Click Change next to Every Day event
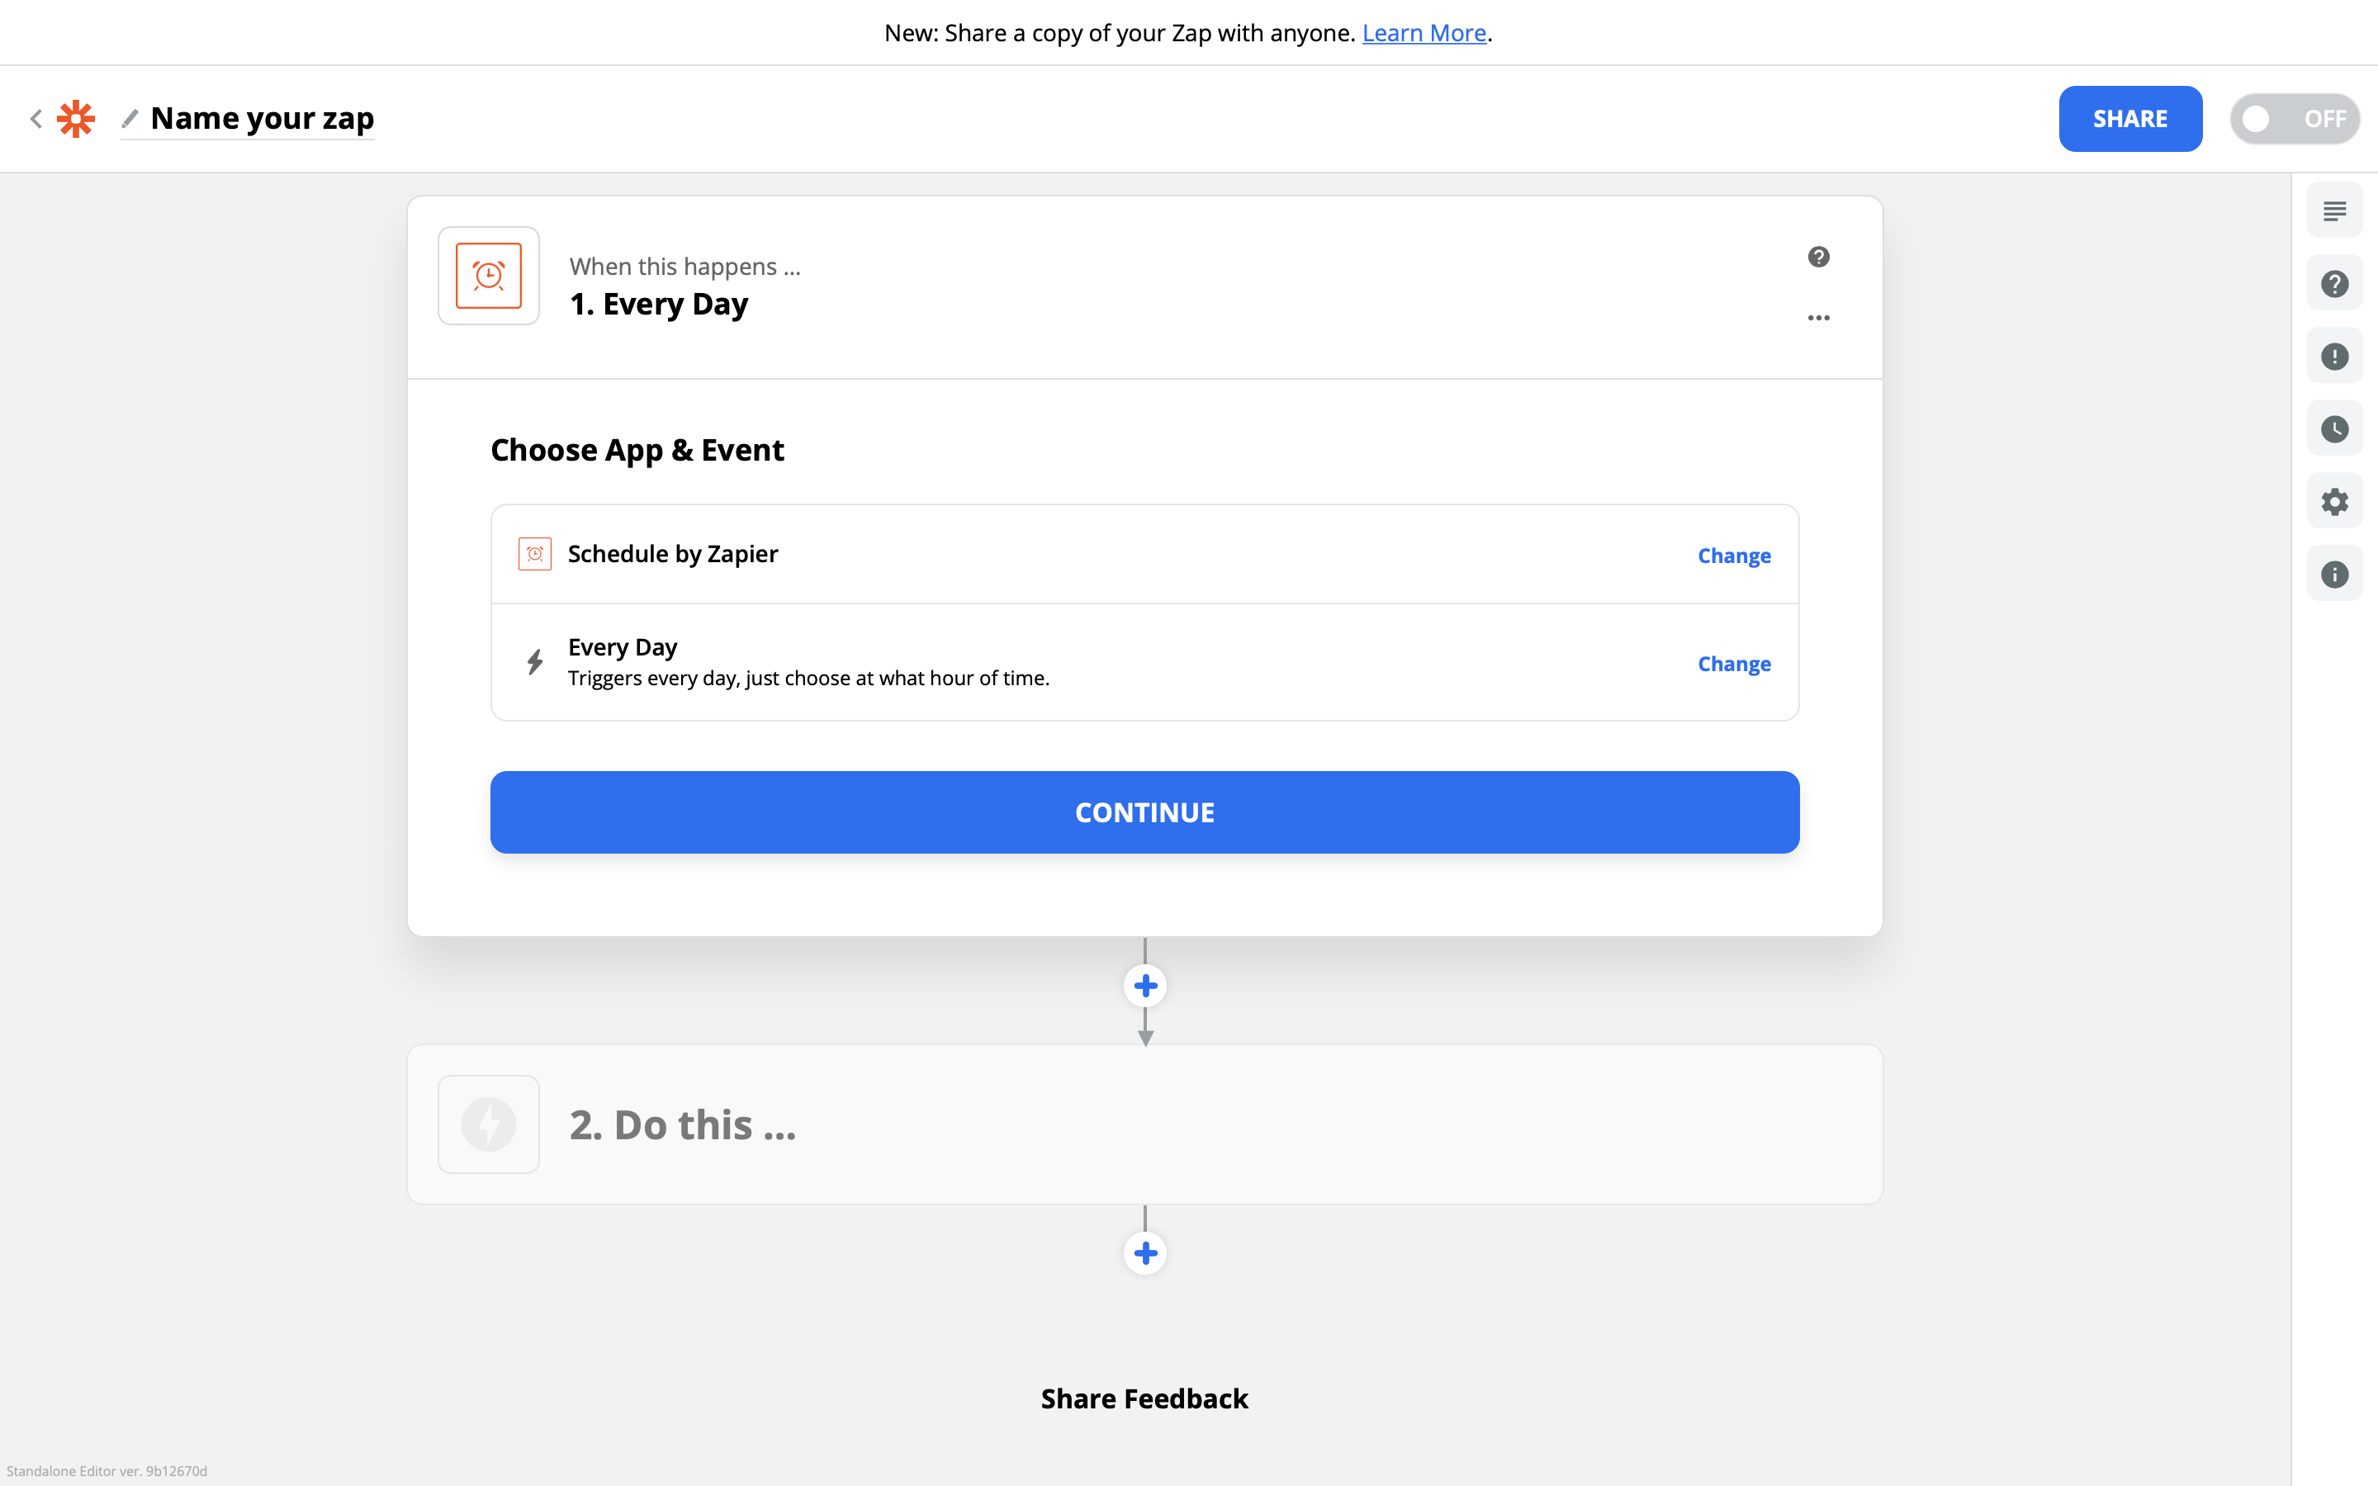Image resolution: width=2378 pixels, height=1486 pixels. pos(1733,664)
